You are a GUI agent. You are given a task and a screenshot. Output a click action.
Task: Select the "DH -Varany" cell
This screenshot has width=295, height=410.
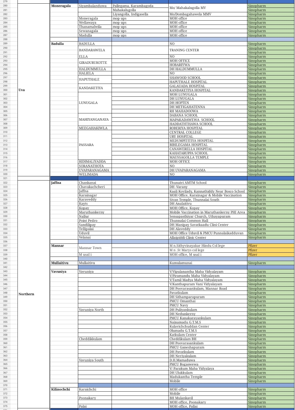pyautogui.click(x=208, y=187)
